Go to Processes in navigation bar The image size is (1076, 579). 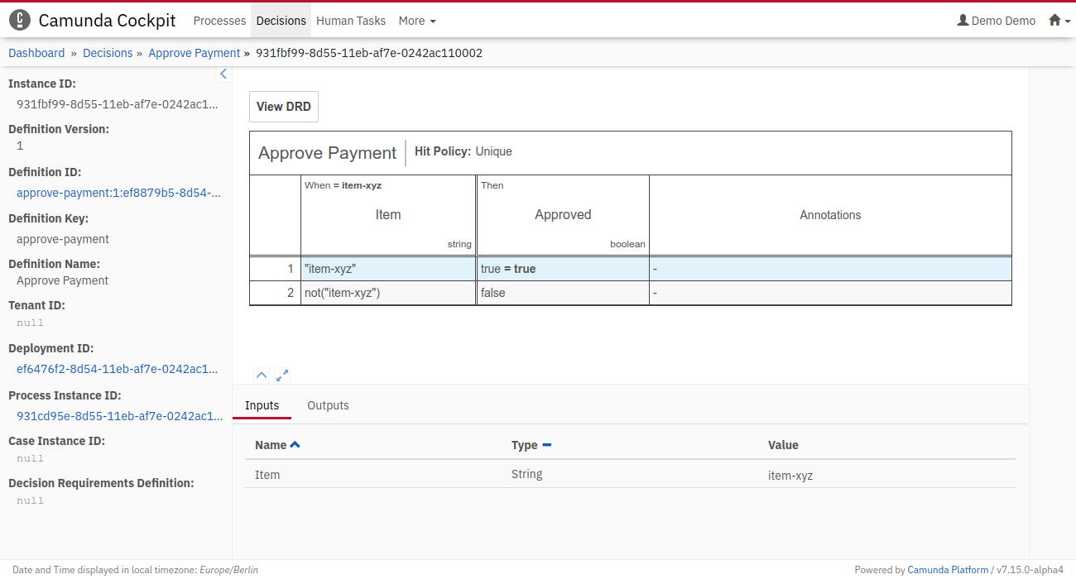click(x=219, y=21)
